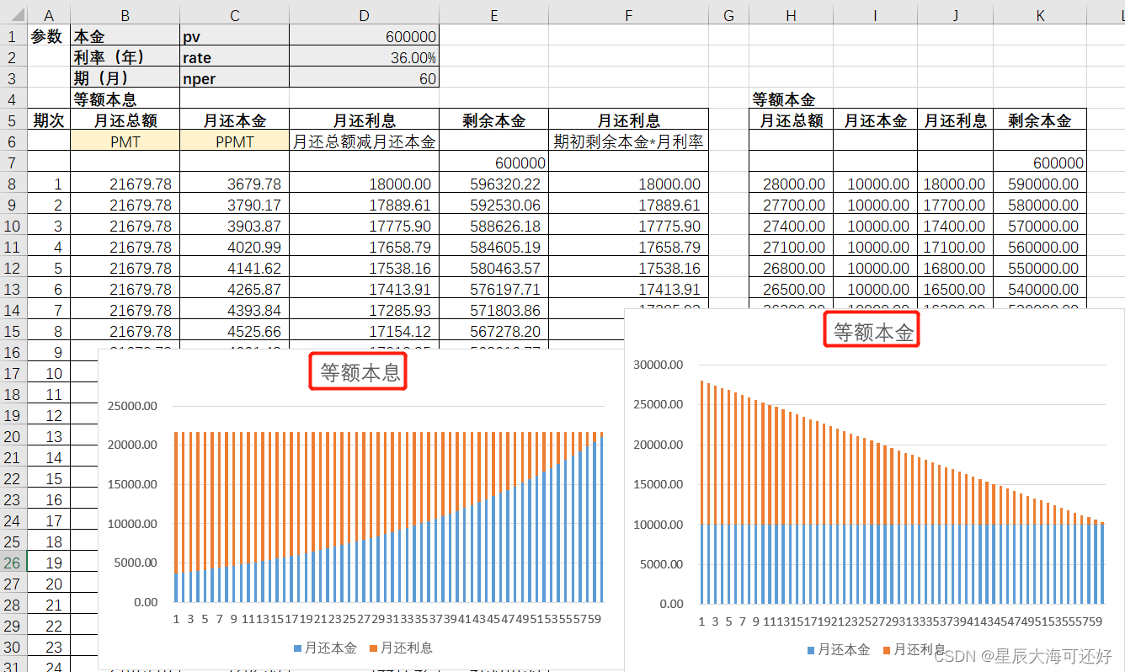Click the 参数 cell in A1
Screen dimensions: 1125x672
click(x=48, y=36)
